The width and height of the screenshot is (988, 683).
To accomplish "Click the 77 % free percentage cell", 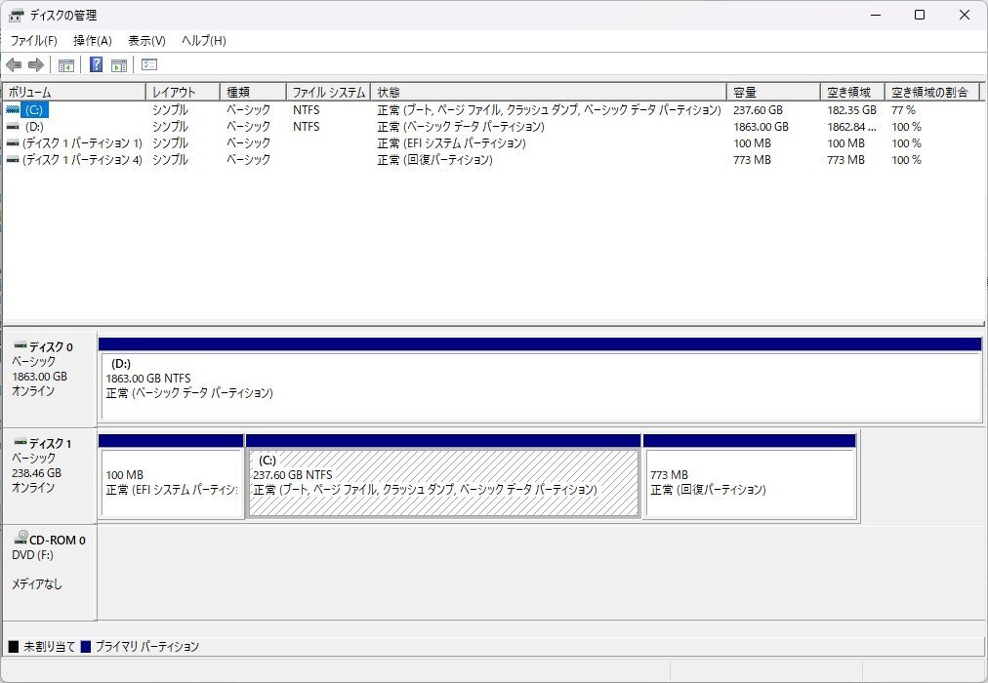I will (x=904, y=109).
